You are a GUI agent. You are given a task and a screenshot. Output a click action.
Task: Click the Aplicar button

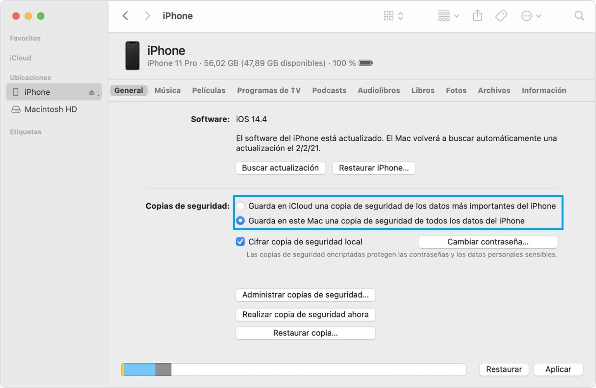pyautogui.click(x=558, y=369)
